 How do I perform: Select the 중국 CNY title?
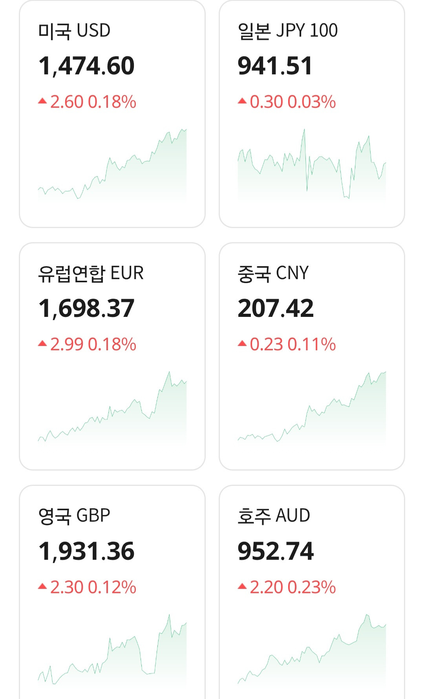tap(273, 273)
